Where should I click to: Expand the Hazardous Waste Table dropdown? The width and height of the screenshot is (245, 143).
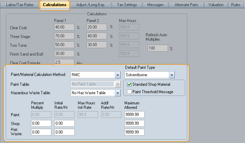(118, 93)
